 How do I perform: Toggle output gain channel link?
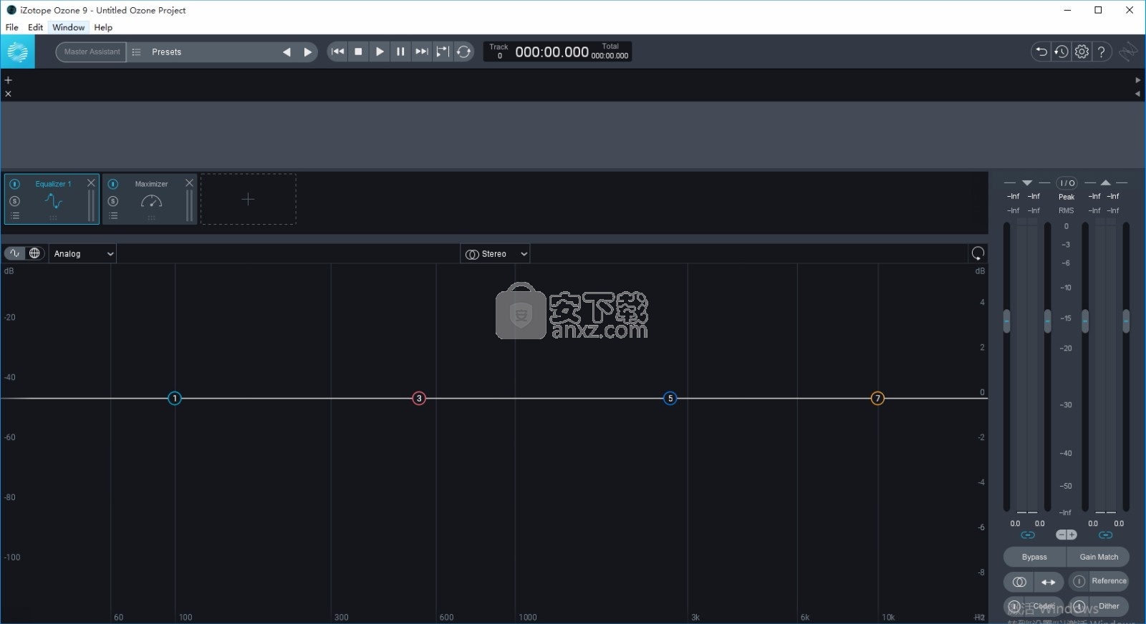1106,535
